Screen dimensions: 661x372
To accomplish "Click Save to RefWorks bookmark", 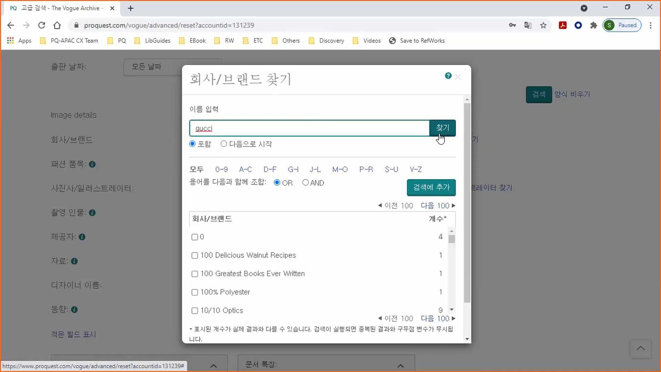I will (x=417, y=41).
